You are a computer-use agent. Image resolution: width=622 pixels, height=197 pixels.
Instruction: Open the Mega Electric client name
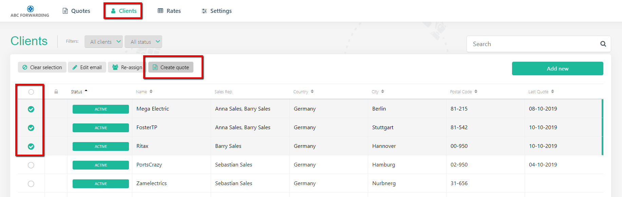coord(153,109)
